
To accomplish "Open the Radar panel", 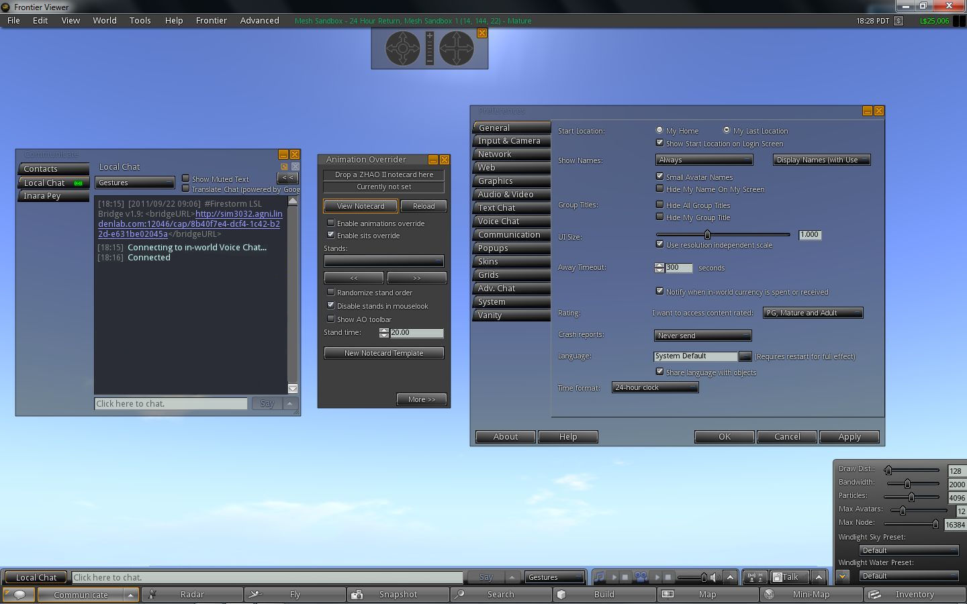I will tap(191, 595).
